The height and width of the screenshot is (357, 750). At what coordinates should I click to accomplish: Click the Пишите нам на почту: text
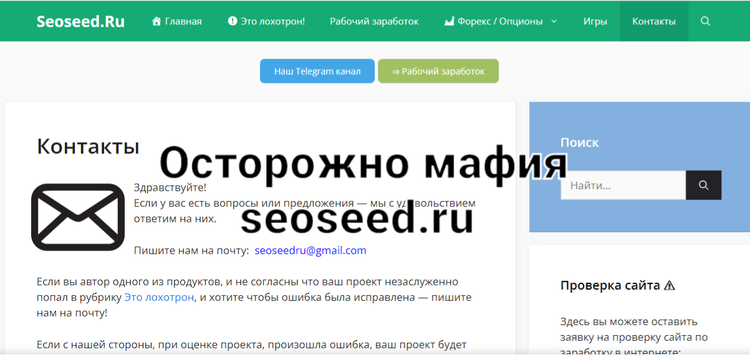click(x=191, y=250)
